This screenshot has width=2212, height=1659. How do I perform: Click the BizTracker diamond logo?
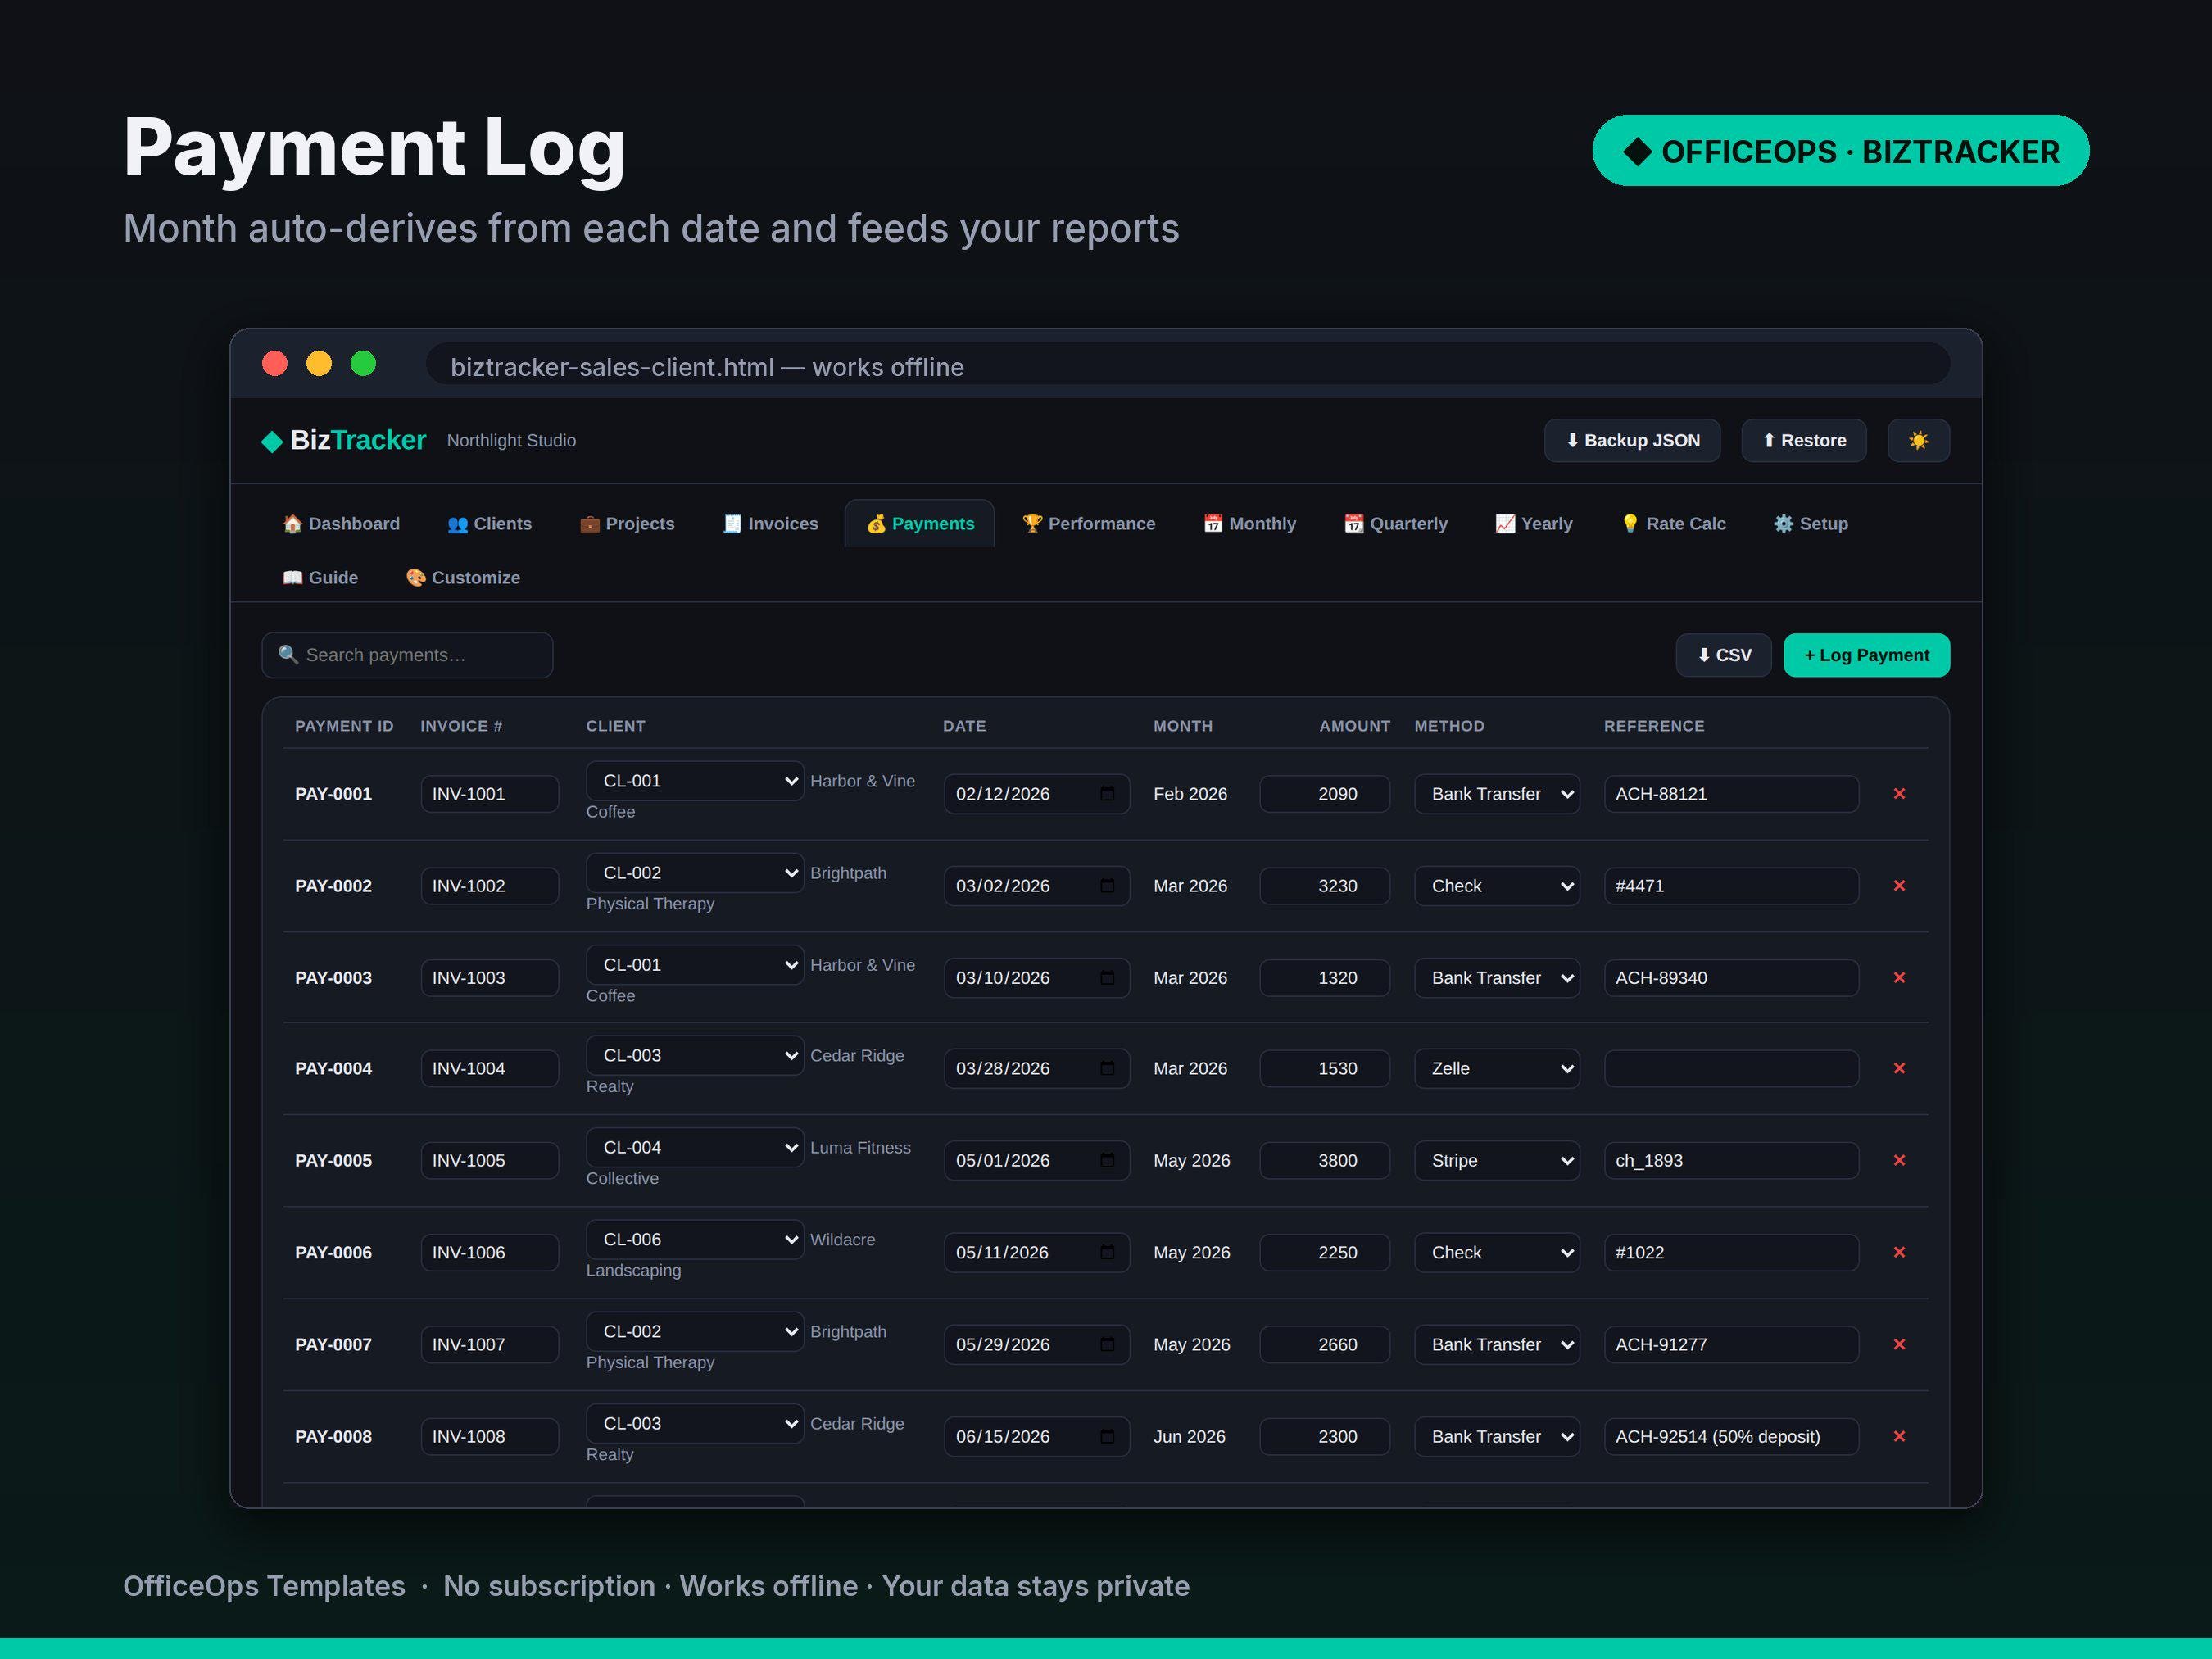(x=272, y=441)
